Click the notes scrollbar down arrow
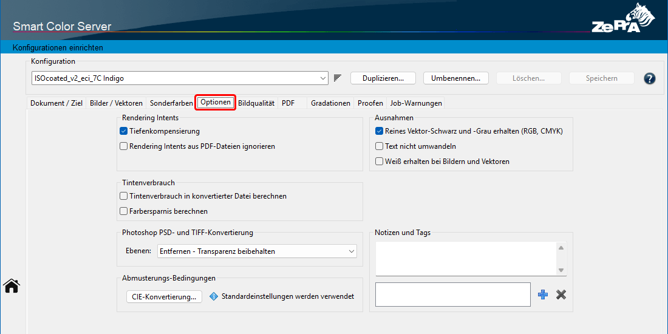This screenshot has height=334, width=668. 561,270
